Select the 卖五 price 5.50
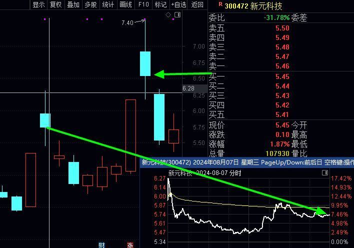The image size is (354, 248). point(282,28)
